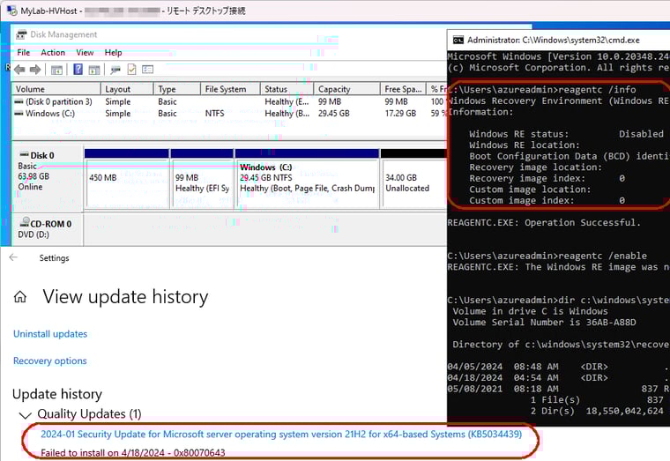Click the drive-shaped toolbar icon in Disk Management
This screenshot has height=461, width=670.
[115, 70]
